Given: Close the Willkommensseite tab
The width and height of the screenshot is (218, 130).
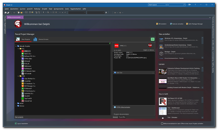Looking at the screenshot, I should [x=22, y=17].
